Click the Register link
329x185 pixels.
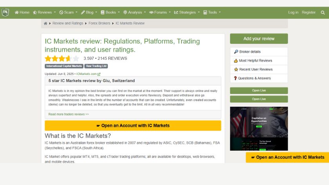tap(309, 13)
